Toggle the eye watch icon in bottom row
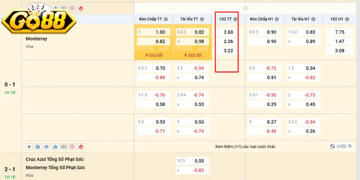The height and width of the screenshot is (180, 360). (46, 147)
